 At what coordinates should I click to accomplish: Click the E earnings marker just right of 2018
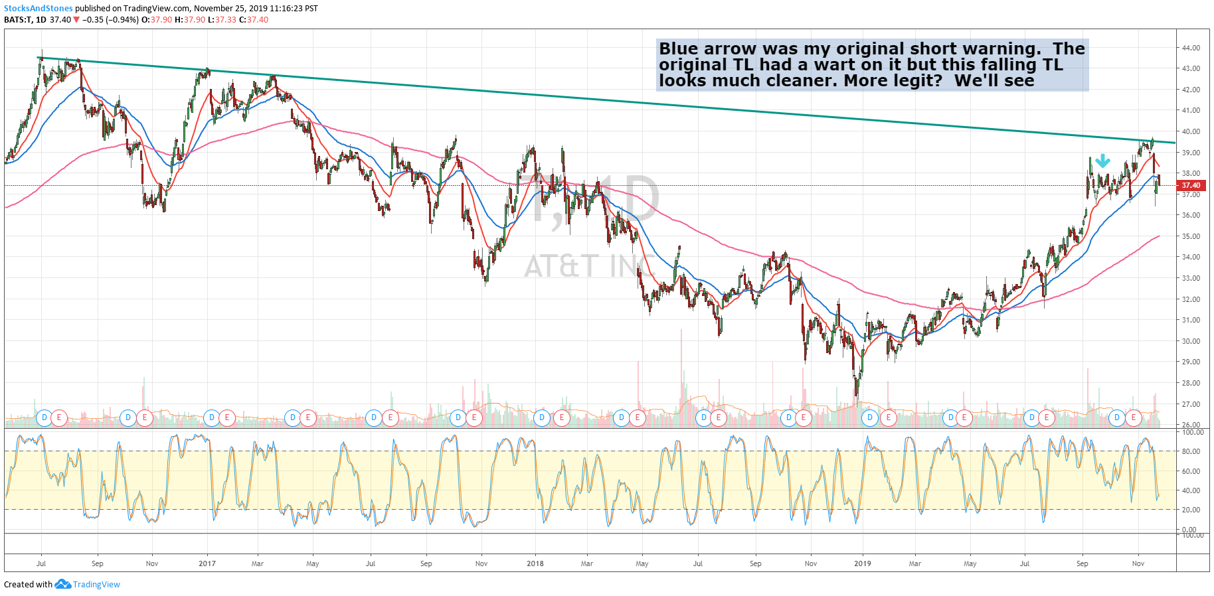click(x=562, y=417)
